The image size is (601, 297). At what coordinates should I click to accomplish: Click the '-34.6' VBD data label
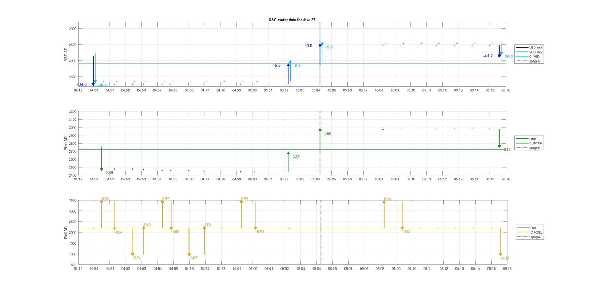pos(82,84)
